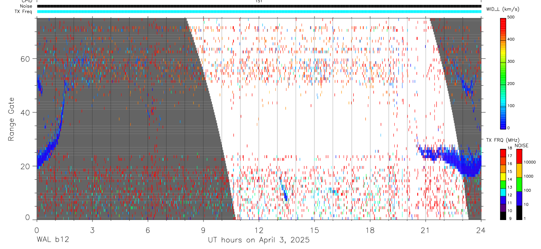Click the 400 label on the WID color bar

click(x=511, y=39)
